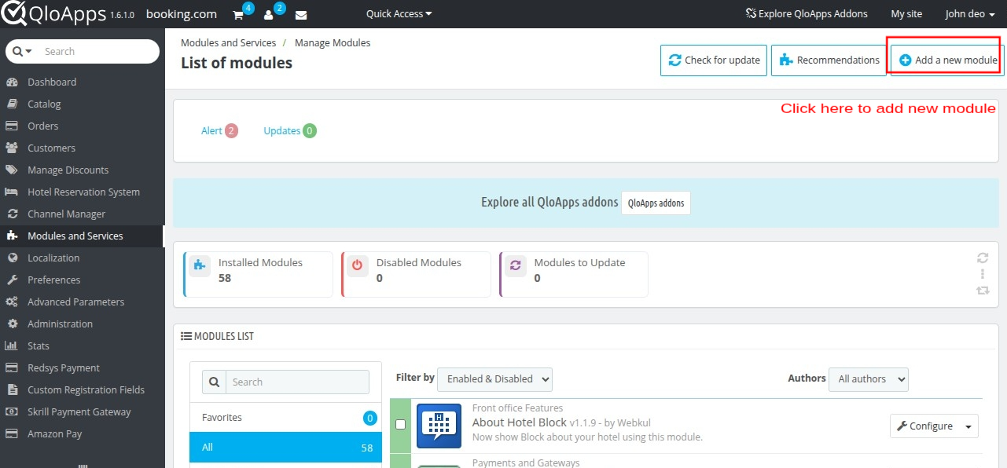Click the Channel Manager refresh icon

(x=12, y=214)
